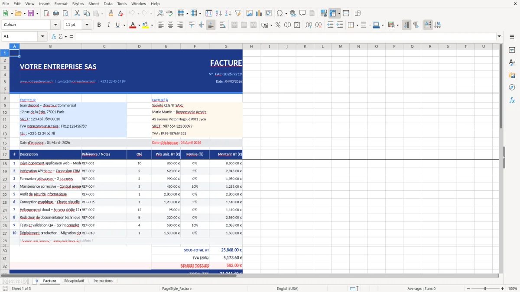Activate Clone Formatting paintbrush

pyautogui.click(x=111, y=13)
